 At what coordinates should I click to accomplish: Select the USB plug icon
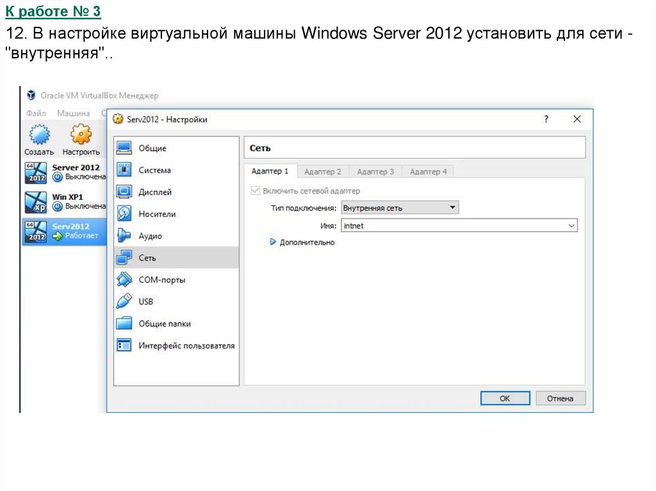[x=124, y=302]
